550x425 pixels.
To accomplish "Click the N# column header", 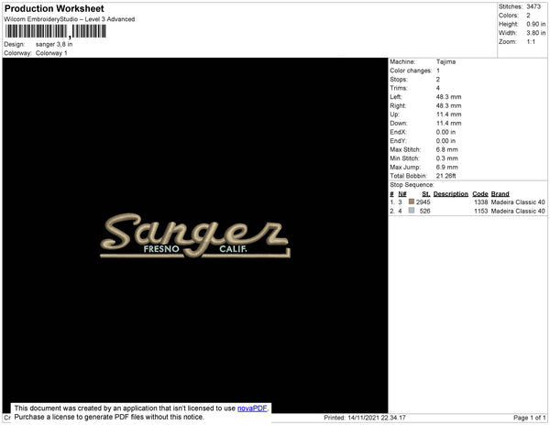I will coord(402,194).
